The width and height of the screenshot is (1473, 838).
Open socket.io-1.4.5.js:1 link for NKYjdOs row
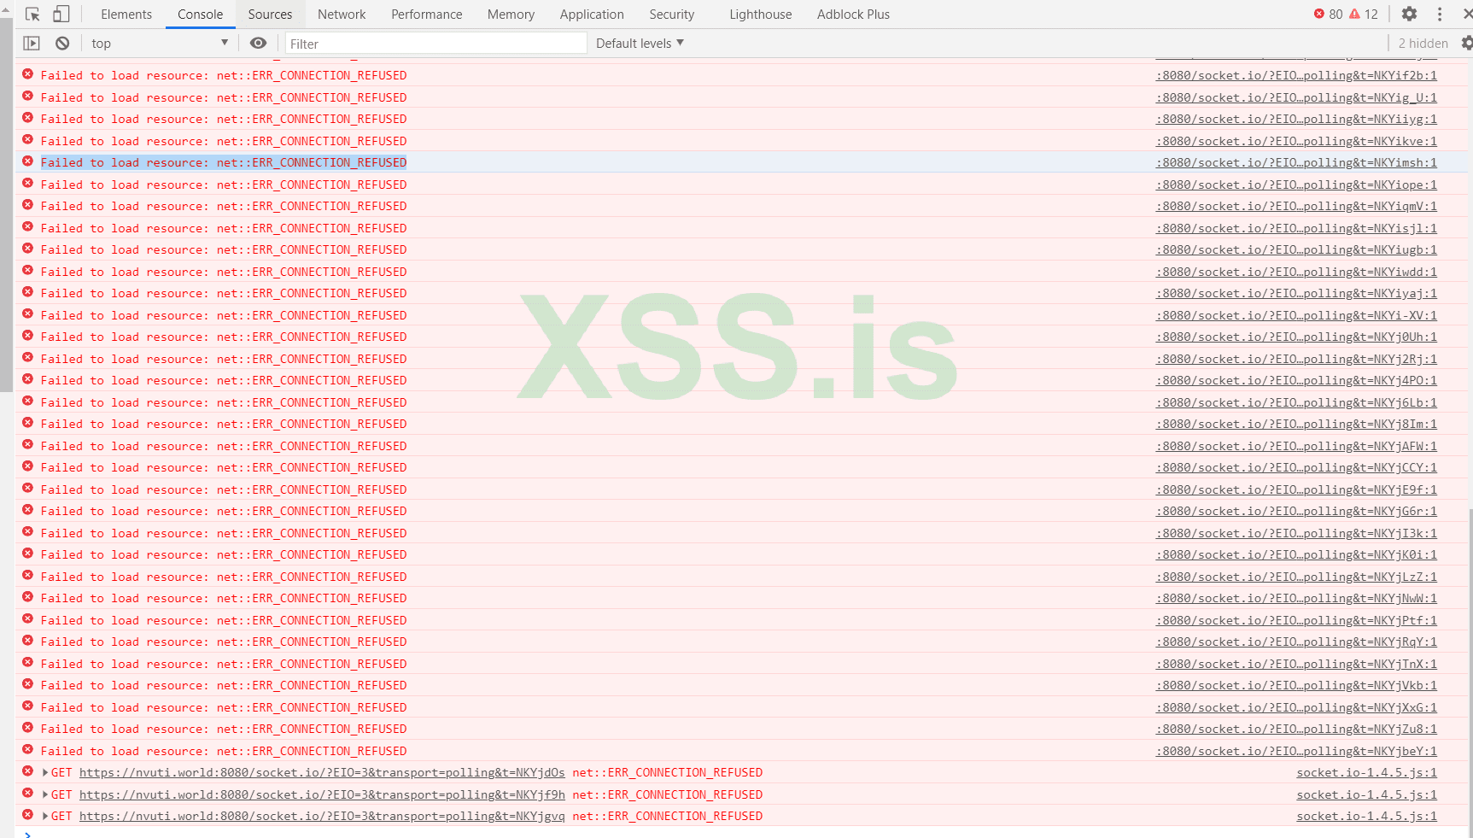(1366, 772)
